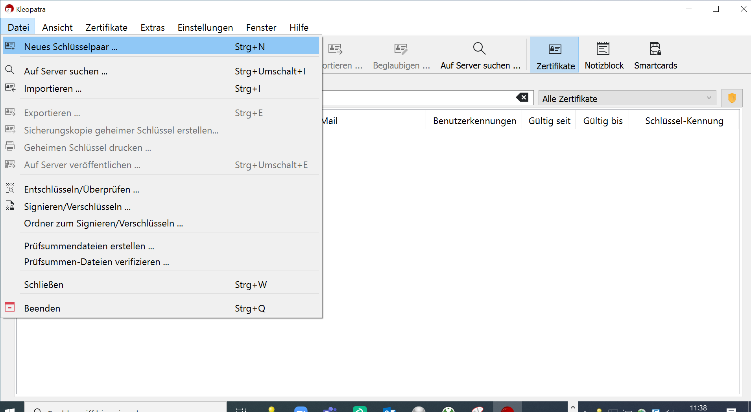The image size is (751, 412).
Task: Sort by Gültig bis column header
Action: click(x=602, y=121)
